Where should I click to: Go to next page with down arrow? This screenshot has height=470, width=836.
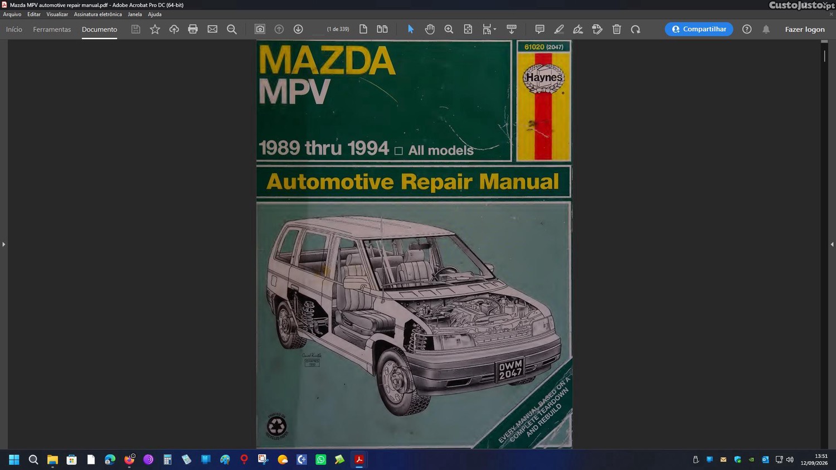(298, 29)
